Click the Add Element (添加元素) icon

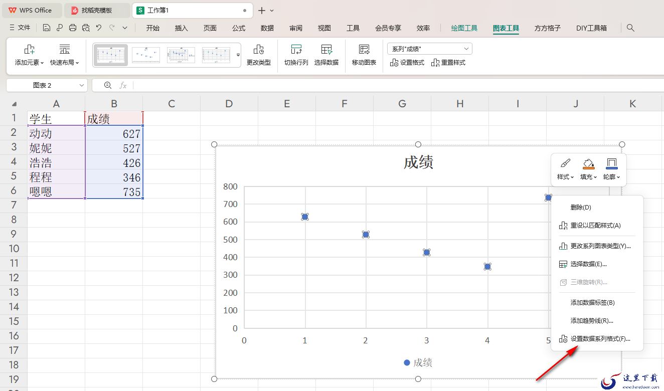pyautogui.click(x=29, y=49)
